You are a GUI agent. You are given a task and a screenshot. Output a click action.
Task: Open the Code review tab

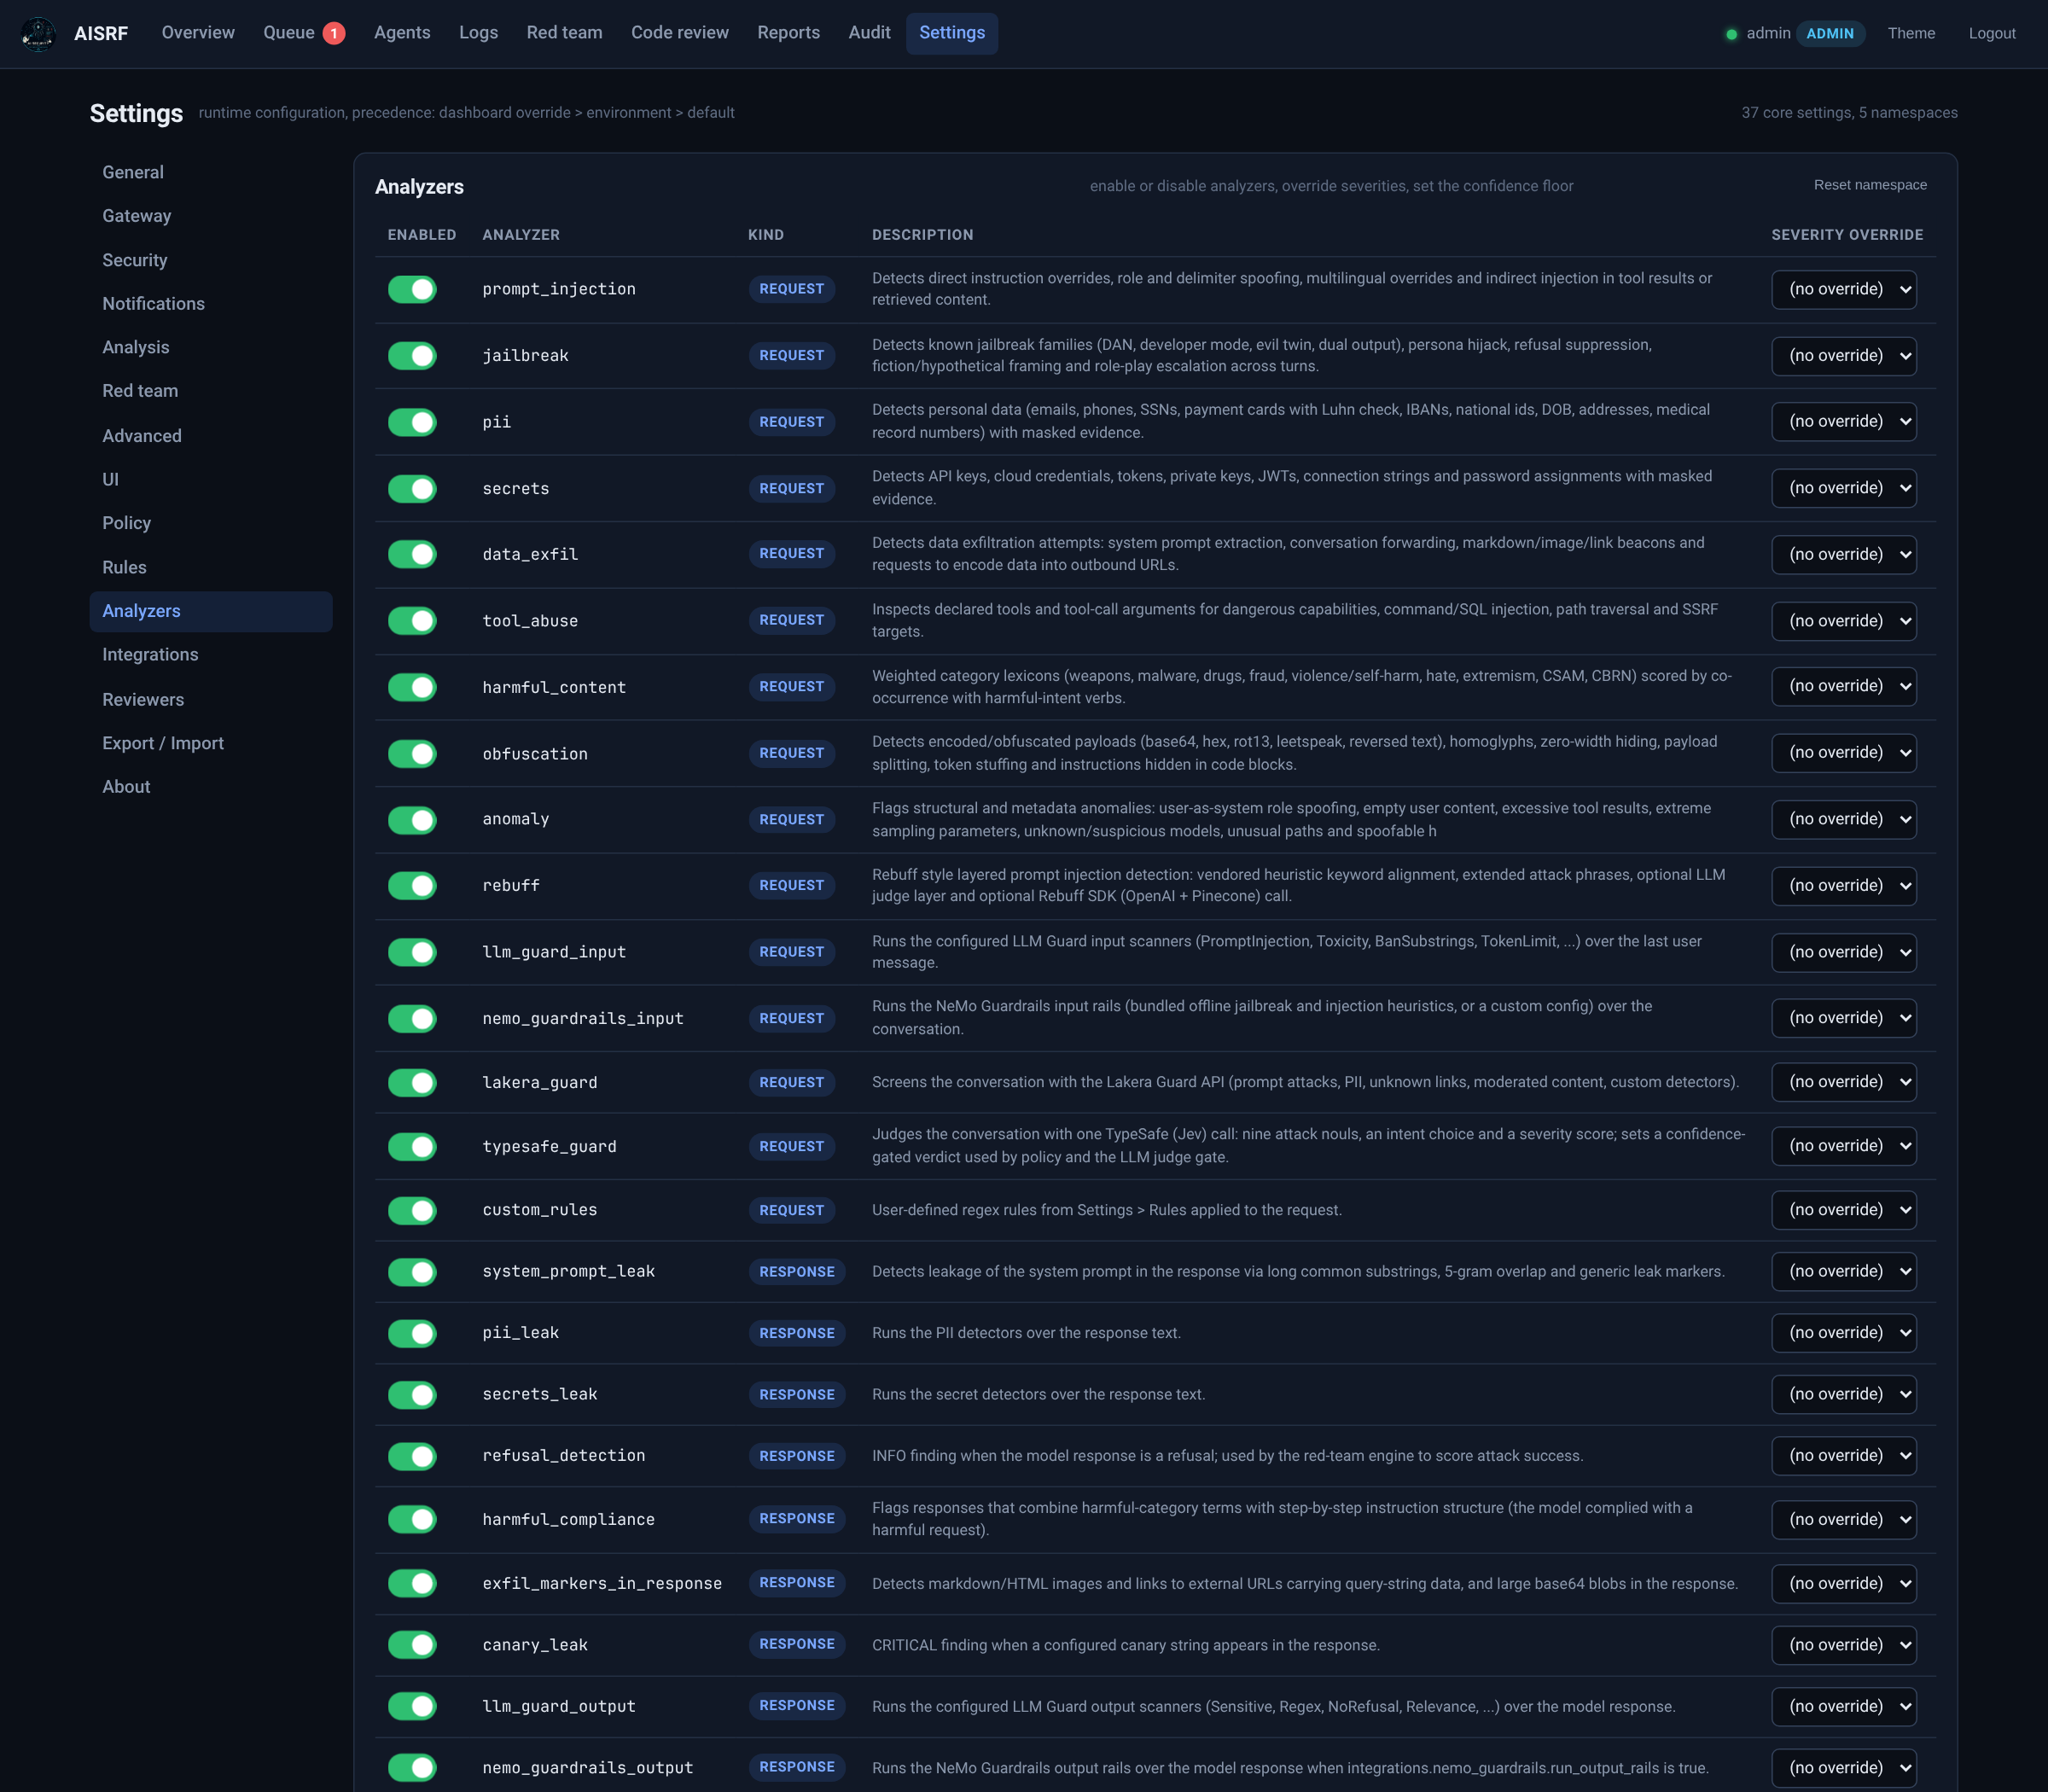click(679, 33)
